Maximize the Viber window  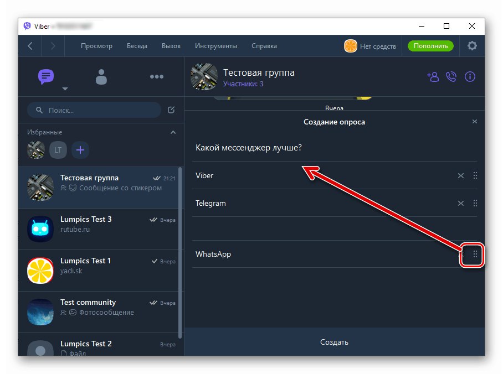(x=446, y=26)
